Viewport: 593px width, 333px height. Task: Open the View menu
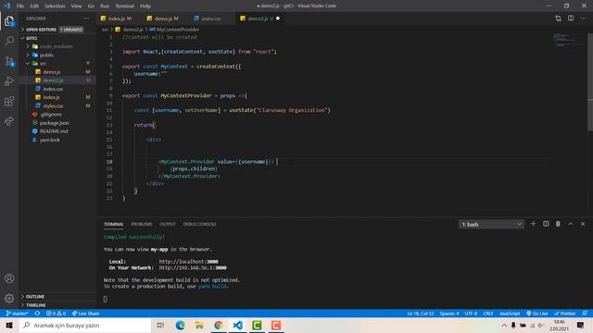tap(76, 6)
